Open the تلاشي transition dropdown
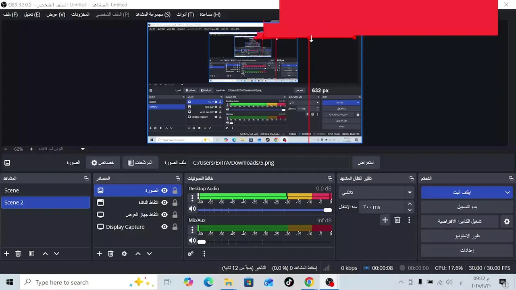Screen dimensions: 516x290 (x=376, y=193)
